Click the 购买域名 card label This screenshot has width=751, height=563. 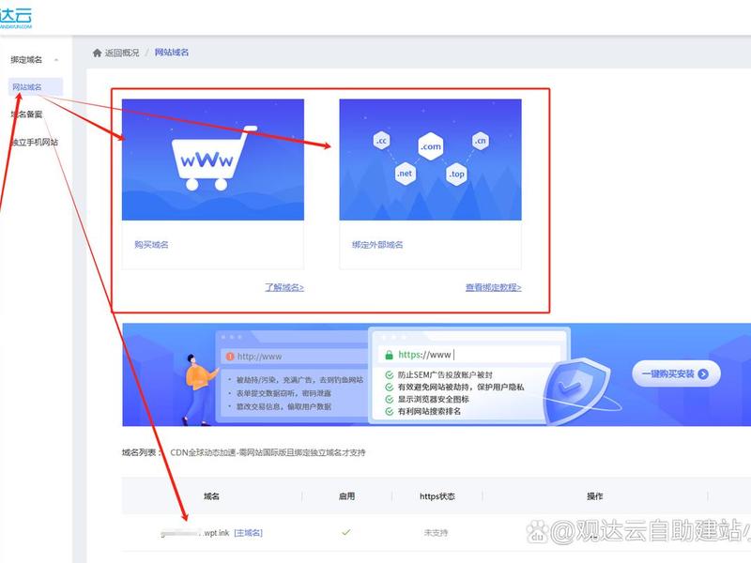151,245
